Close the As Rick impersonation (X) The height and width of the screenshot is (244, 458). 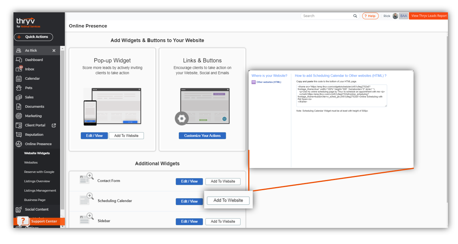54,51
